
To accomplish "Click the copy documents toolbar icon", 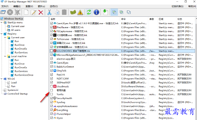I will point(57,12).
